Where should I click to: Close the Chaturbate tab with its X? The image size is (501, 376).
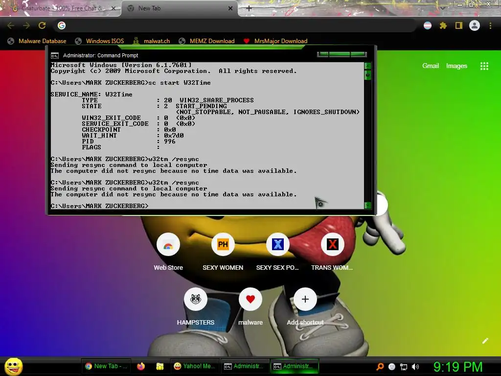(114, 8)
